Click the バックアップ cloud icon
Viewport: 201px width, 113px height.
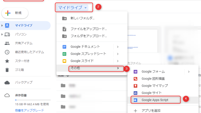[7, 83]
